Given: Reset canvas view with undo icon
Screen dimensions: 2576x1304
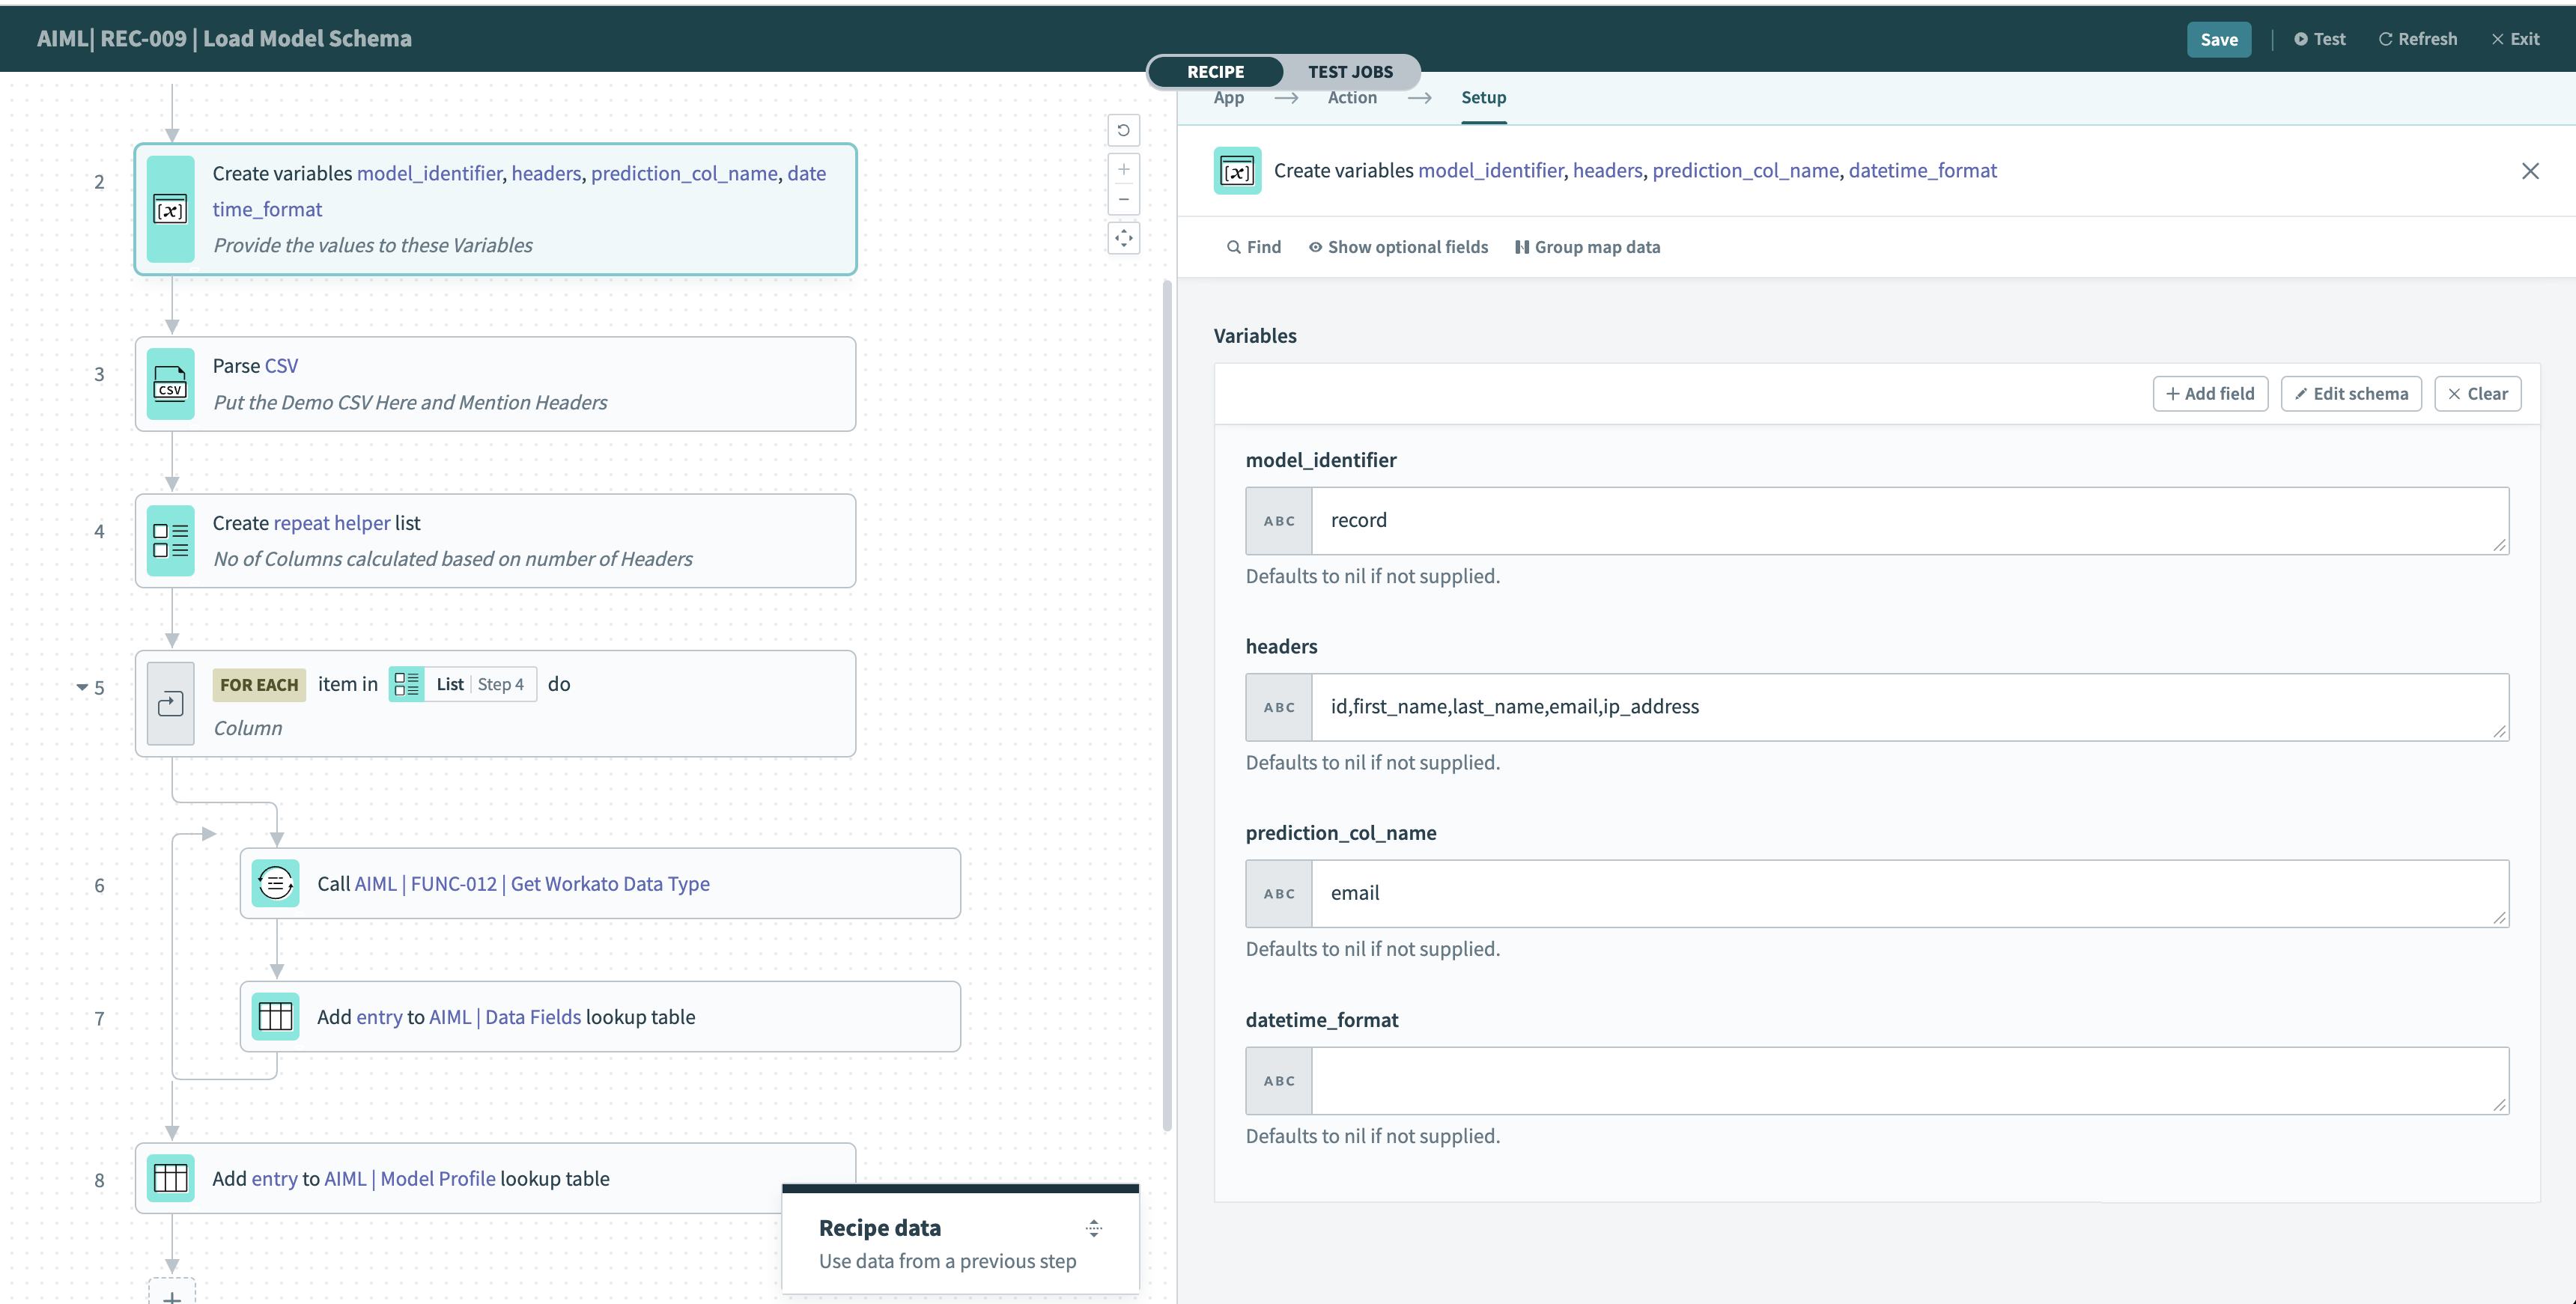Looking at the screenshot, I should [1123, 130].
